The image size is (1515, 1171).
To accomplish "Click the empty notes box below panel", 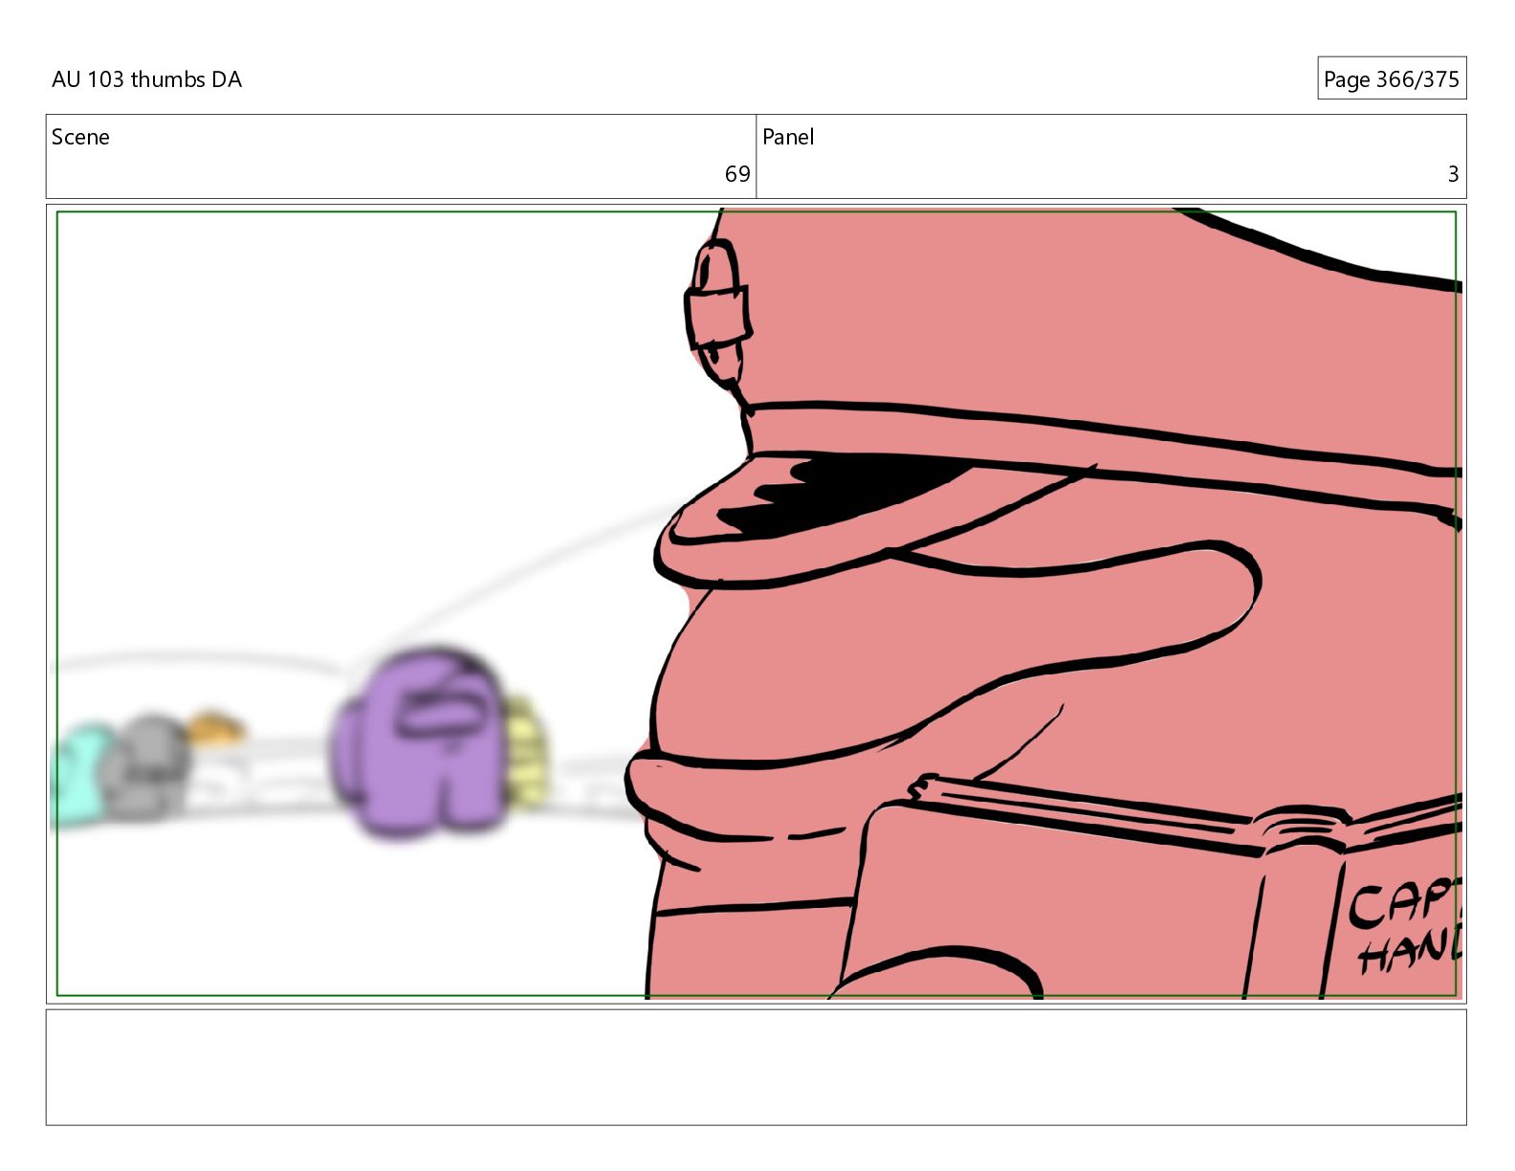I will (x=757, y=1067).
